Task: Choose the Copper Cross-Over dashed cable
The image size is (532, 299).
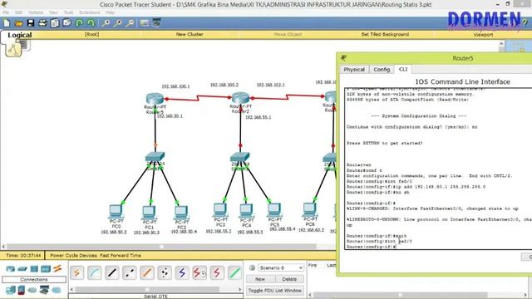Action: pos(130,272)
